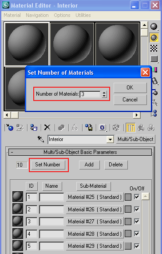162x254 pixels.
Task: Click the Add button
Action: tap(89, 165)
